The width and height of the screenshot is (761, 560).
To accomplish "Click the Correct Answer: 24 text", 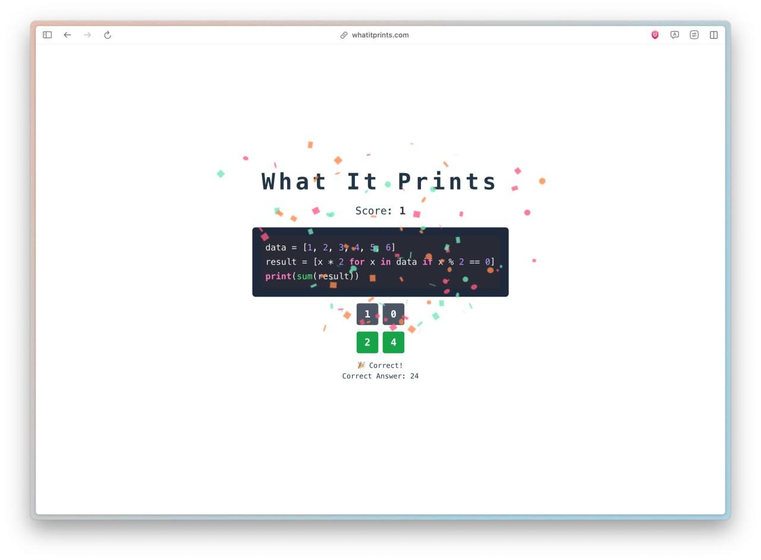I will click(380, 376).
